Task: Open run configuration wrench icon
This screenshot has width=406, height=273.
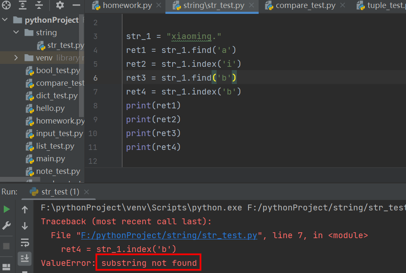Action: (x=7, y=226)
